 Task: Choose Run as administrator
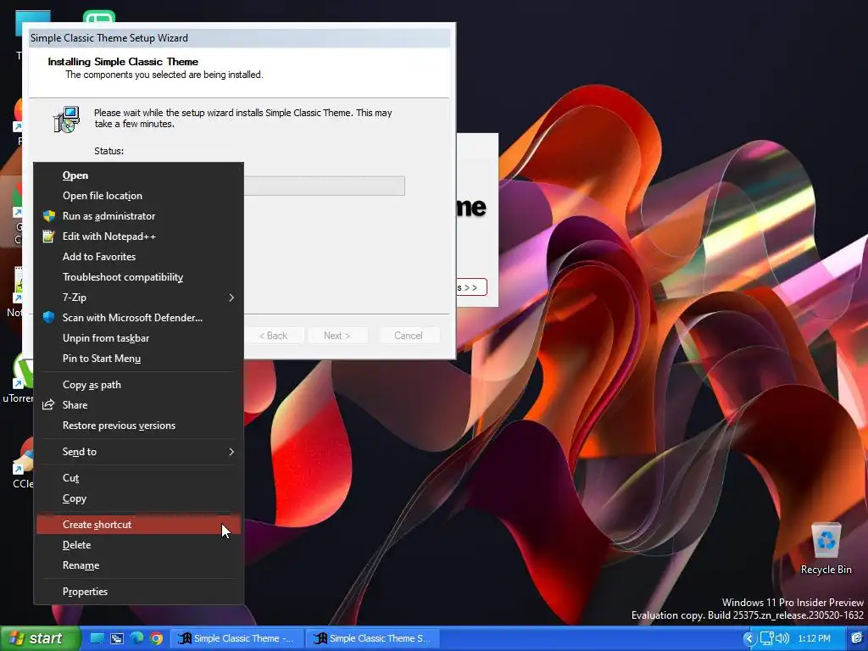(138, 216)
